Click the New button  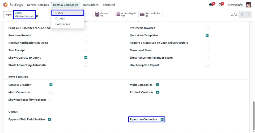tap(8, 15)
